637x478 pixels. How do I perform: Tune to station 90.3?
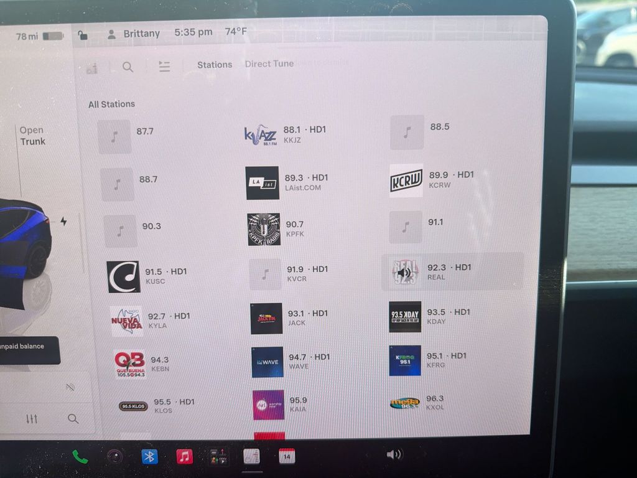(133, 232)
